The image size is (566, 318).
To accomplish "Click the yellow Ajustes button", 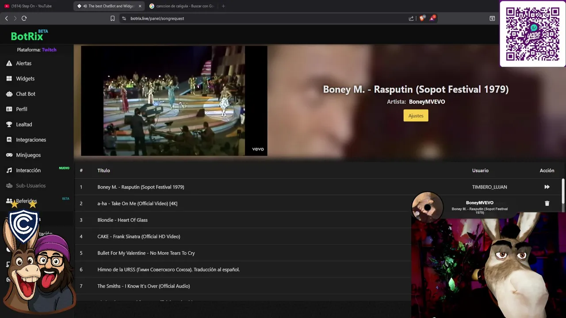I will coord(416,116).
